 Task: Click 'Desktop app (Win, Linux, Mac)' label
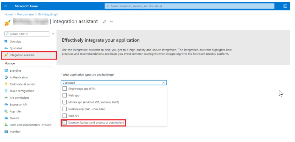(x=87, y=109)
